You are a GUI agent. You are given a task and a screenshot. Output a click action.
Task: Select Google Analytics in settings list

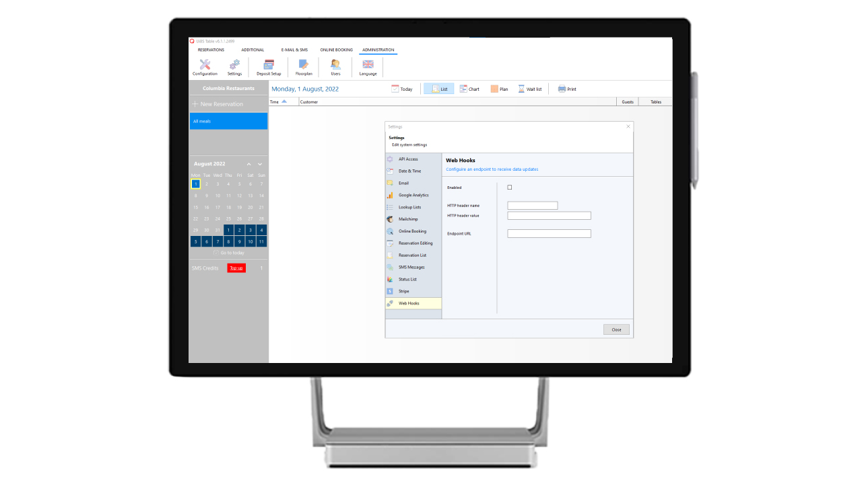click(x=413, y=195)
